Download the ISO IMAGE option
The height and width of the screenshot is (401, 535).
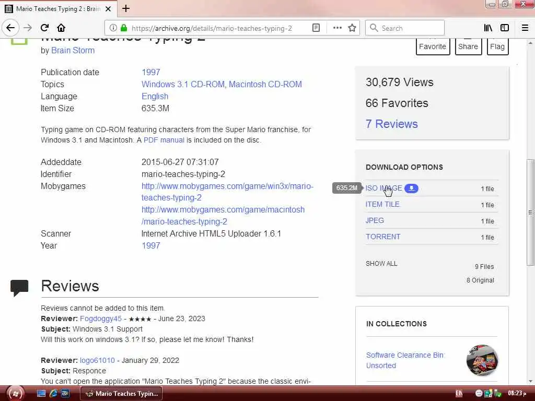[384, 188]
